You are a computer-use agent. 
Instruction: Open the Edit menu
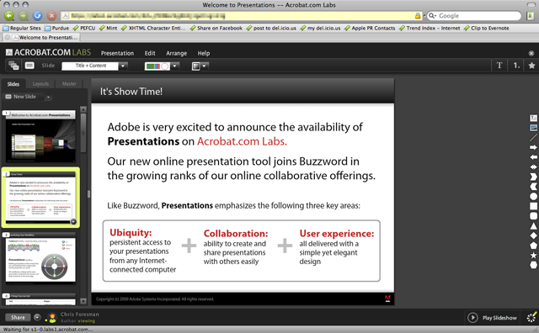pyautogui.click(x=150, y=53)
